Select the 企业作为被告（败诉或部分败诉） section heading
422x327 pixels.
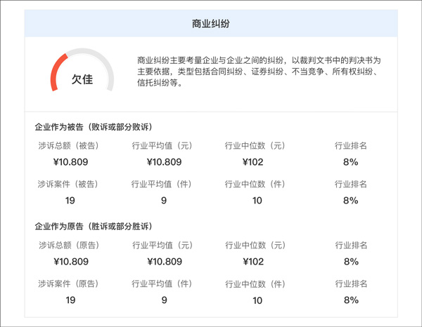(94, 127)
